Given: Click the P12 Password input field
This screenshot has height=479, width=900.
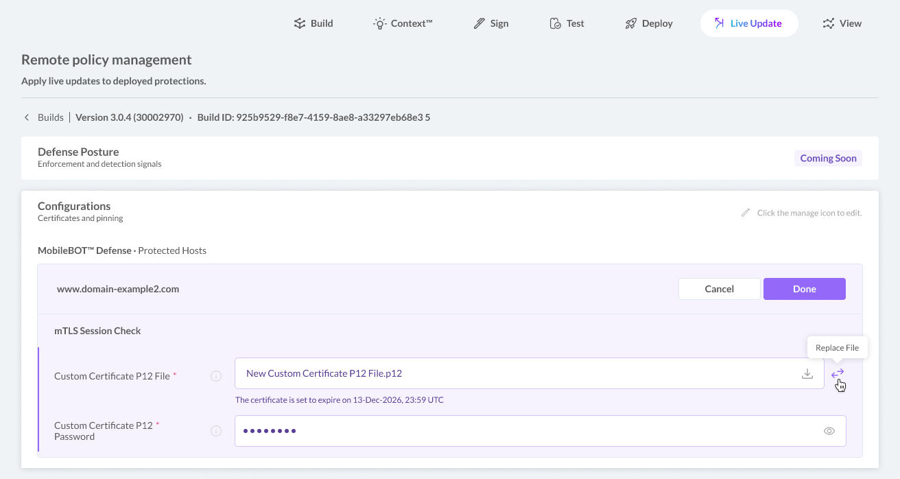Looking at the screenshot, I should coord(541,431).
